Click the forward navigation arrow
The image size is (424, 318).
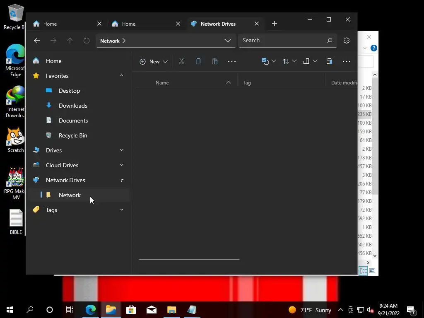[53, 41]
